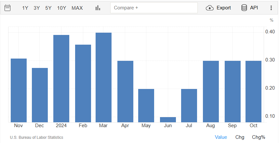This screenshot has height=143, width=279.
Task: Click the 2024 January bar
Action: coord(61,79)
